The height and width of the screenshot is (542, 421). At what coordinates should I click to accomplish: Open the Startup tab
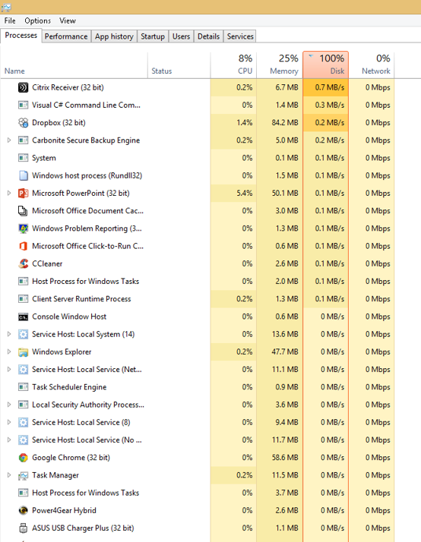pos(153,36)
